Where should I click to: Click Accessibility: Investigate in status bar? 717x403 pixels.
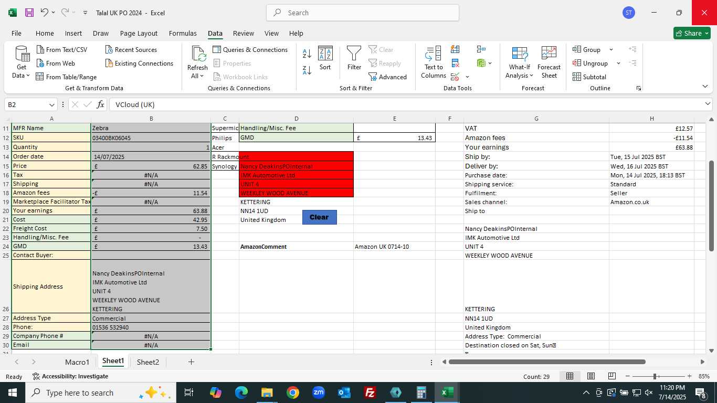tap(70, 376)
